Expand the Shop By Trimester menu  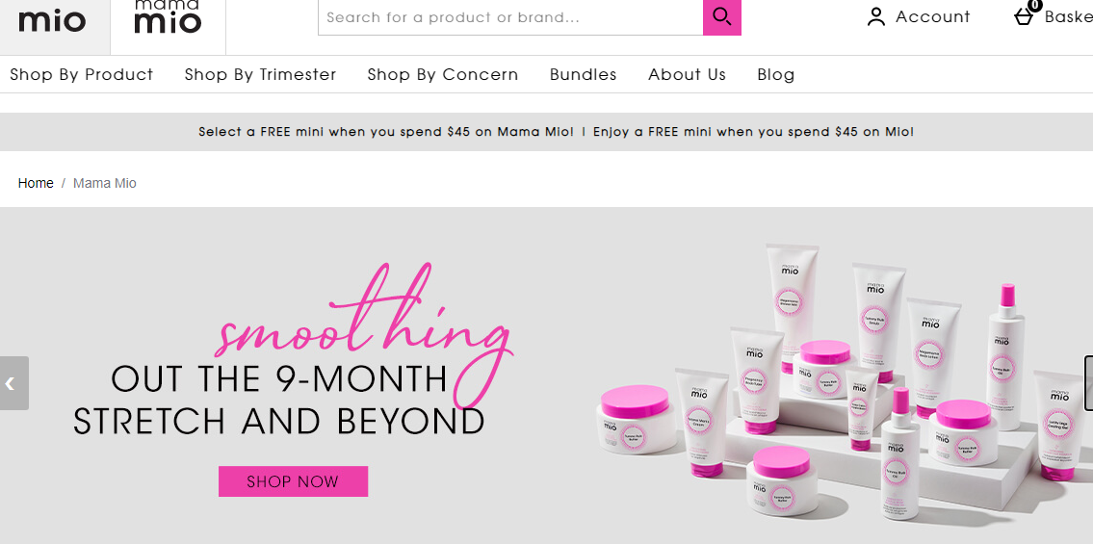tap(261, 74)
